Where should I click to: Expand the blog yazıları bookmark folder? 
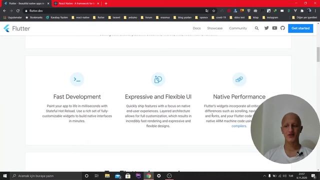pyautogui.click(x=182, y=17)
